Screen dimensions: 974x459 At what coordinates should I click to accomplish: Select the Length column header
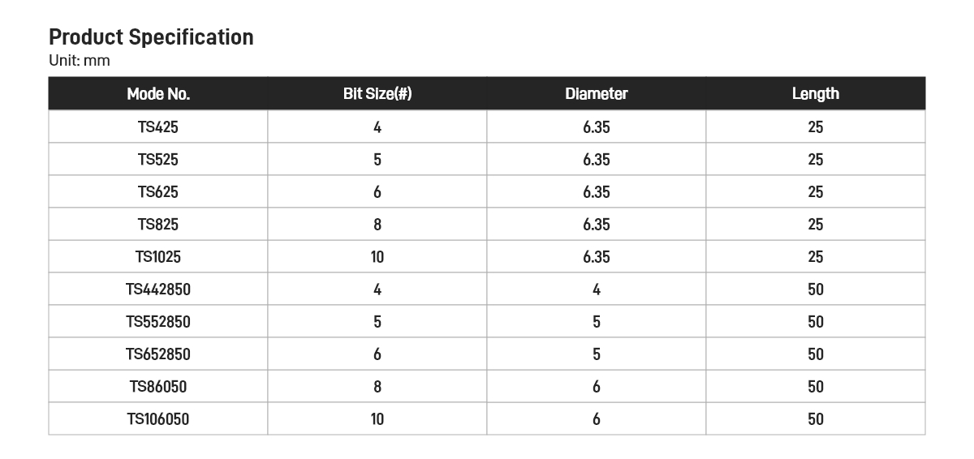point(816,94)
